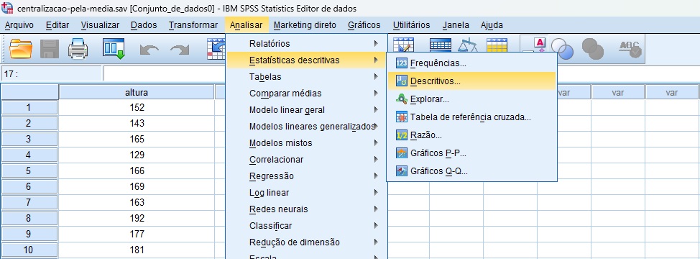
Task: Expand the Modelos mistos submenu
Action: 306,143
